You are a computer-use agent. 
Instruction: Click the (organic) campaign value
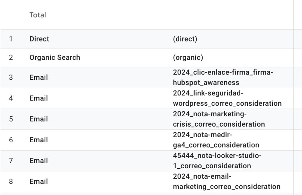[188, 57]
